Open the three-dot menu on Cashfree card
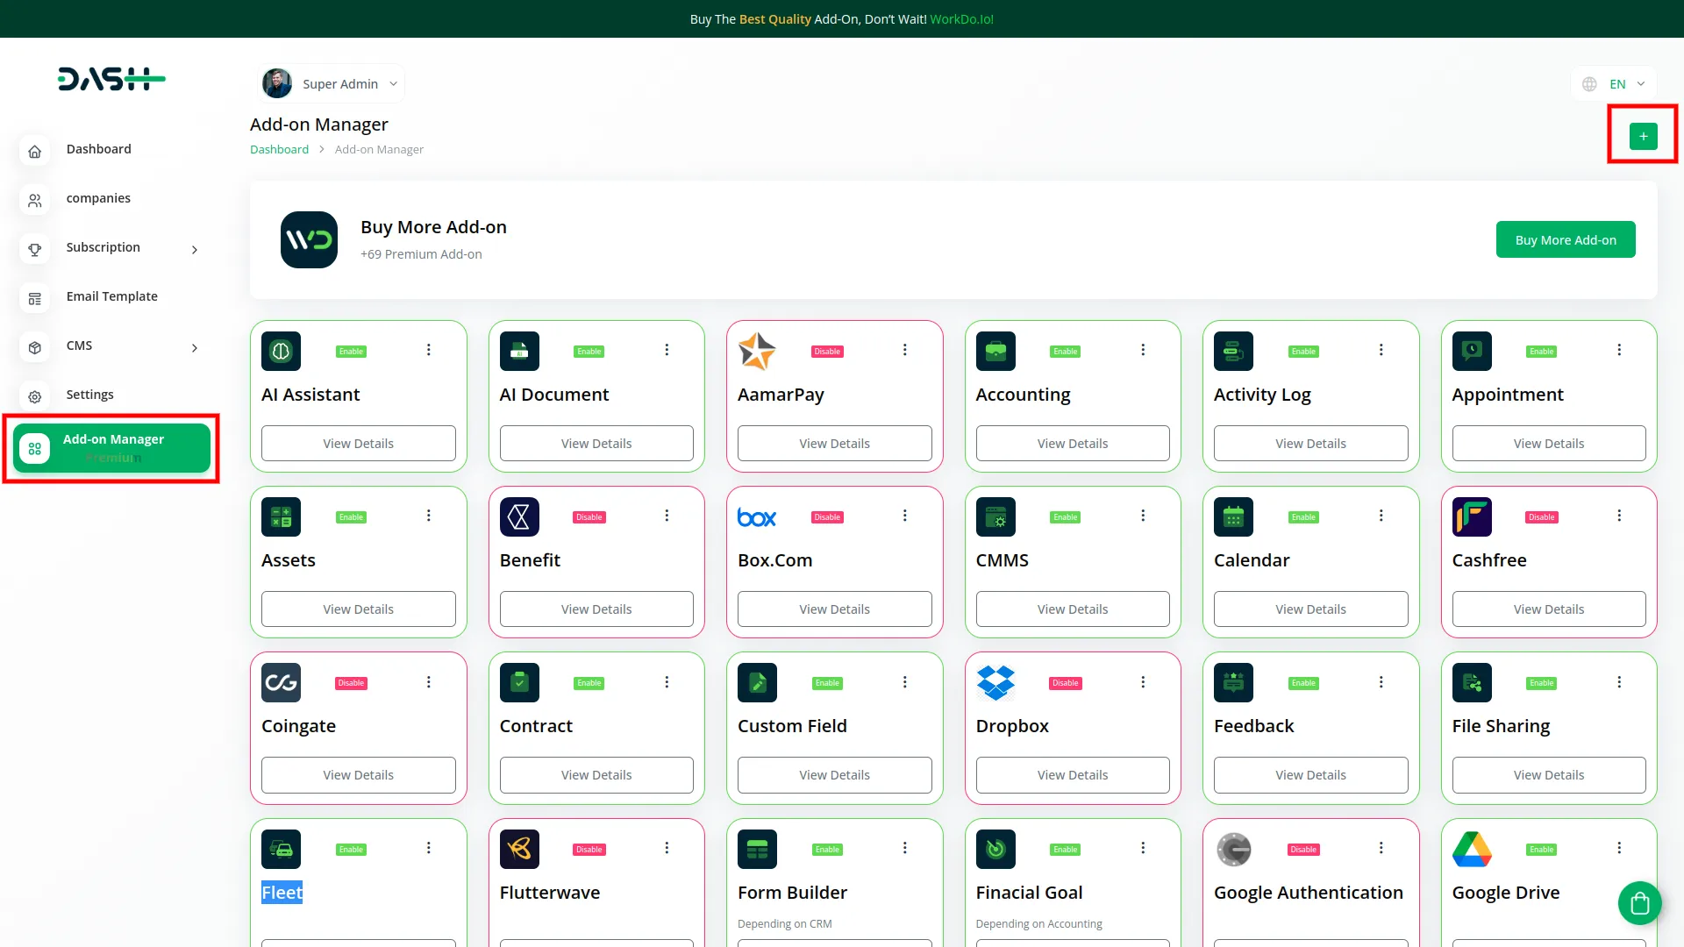Viewport: 1684px width, 947px height. tap(1619, 516)
